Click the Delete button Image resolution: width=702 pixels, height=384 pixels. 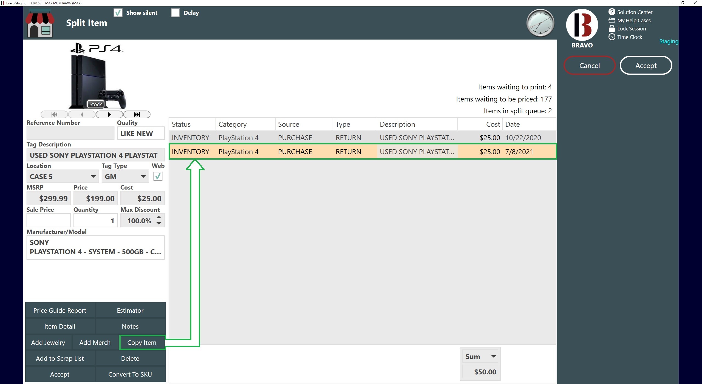(130, 358)
